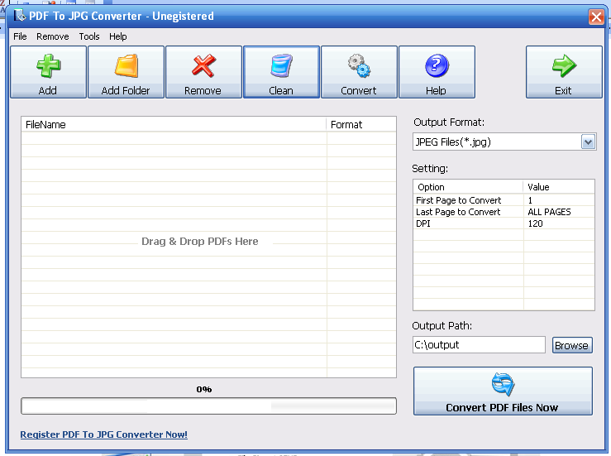611x456 pixels.
Task: Select the JPEG Files(*.jpg) combo box
Action: (x=504, y=142)
